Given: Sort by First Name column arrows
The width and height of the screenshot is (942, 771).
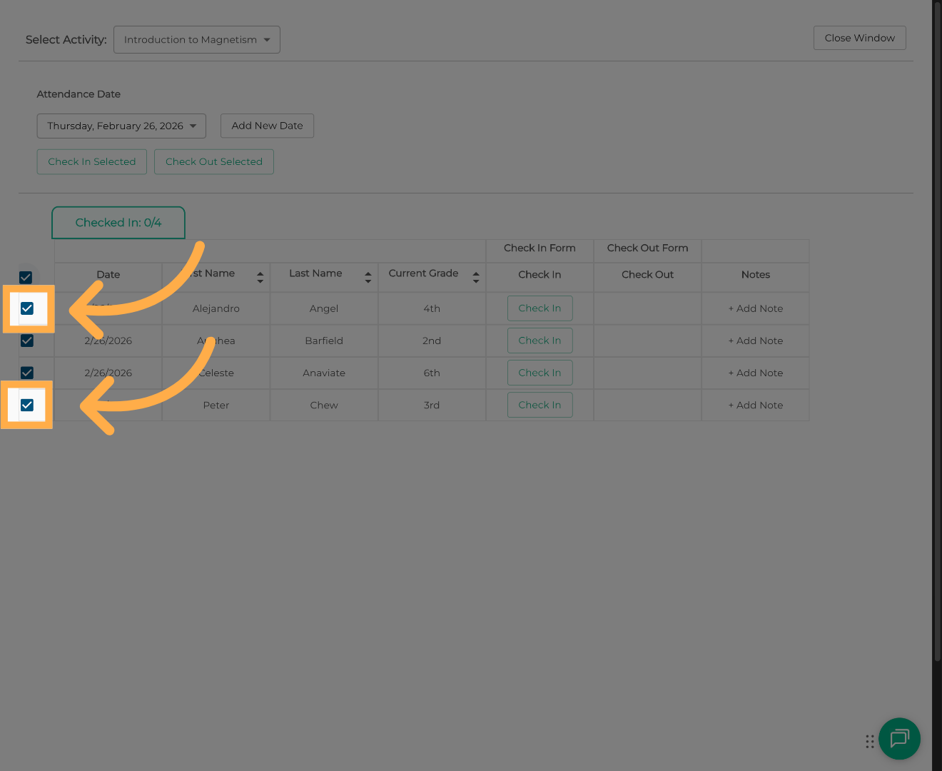Looking at the screenshot, I should pos(260,277).
